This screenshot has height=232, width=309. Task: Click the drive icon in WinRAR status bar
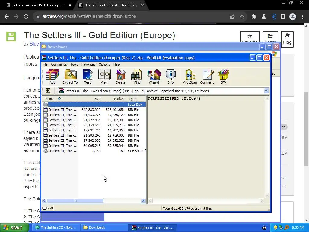[45, 208]
